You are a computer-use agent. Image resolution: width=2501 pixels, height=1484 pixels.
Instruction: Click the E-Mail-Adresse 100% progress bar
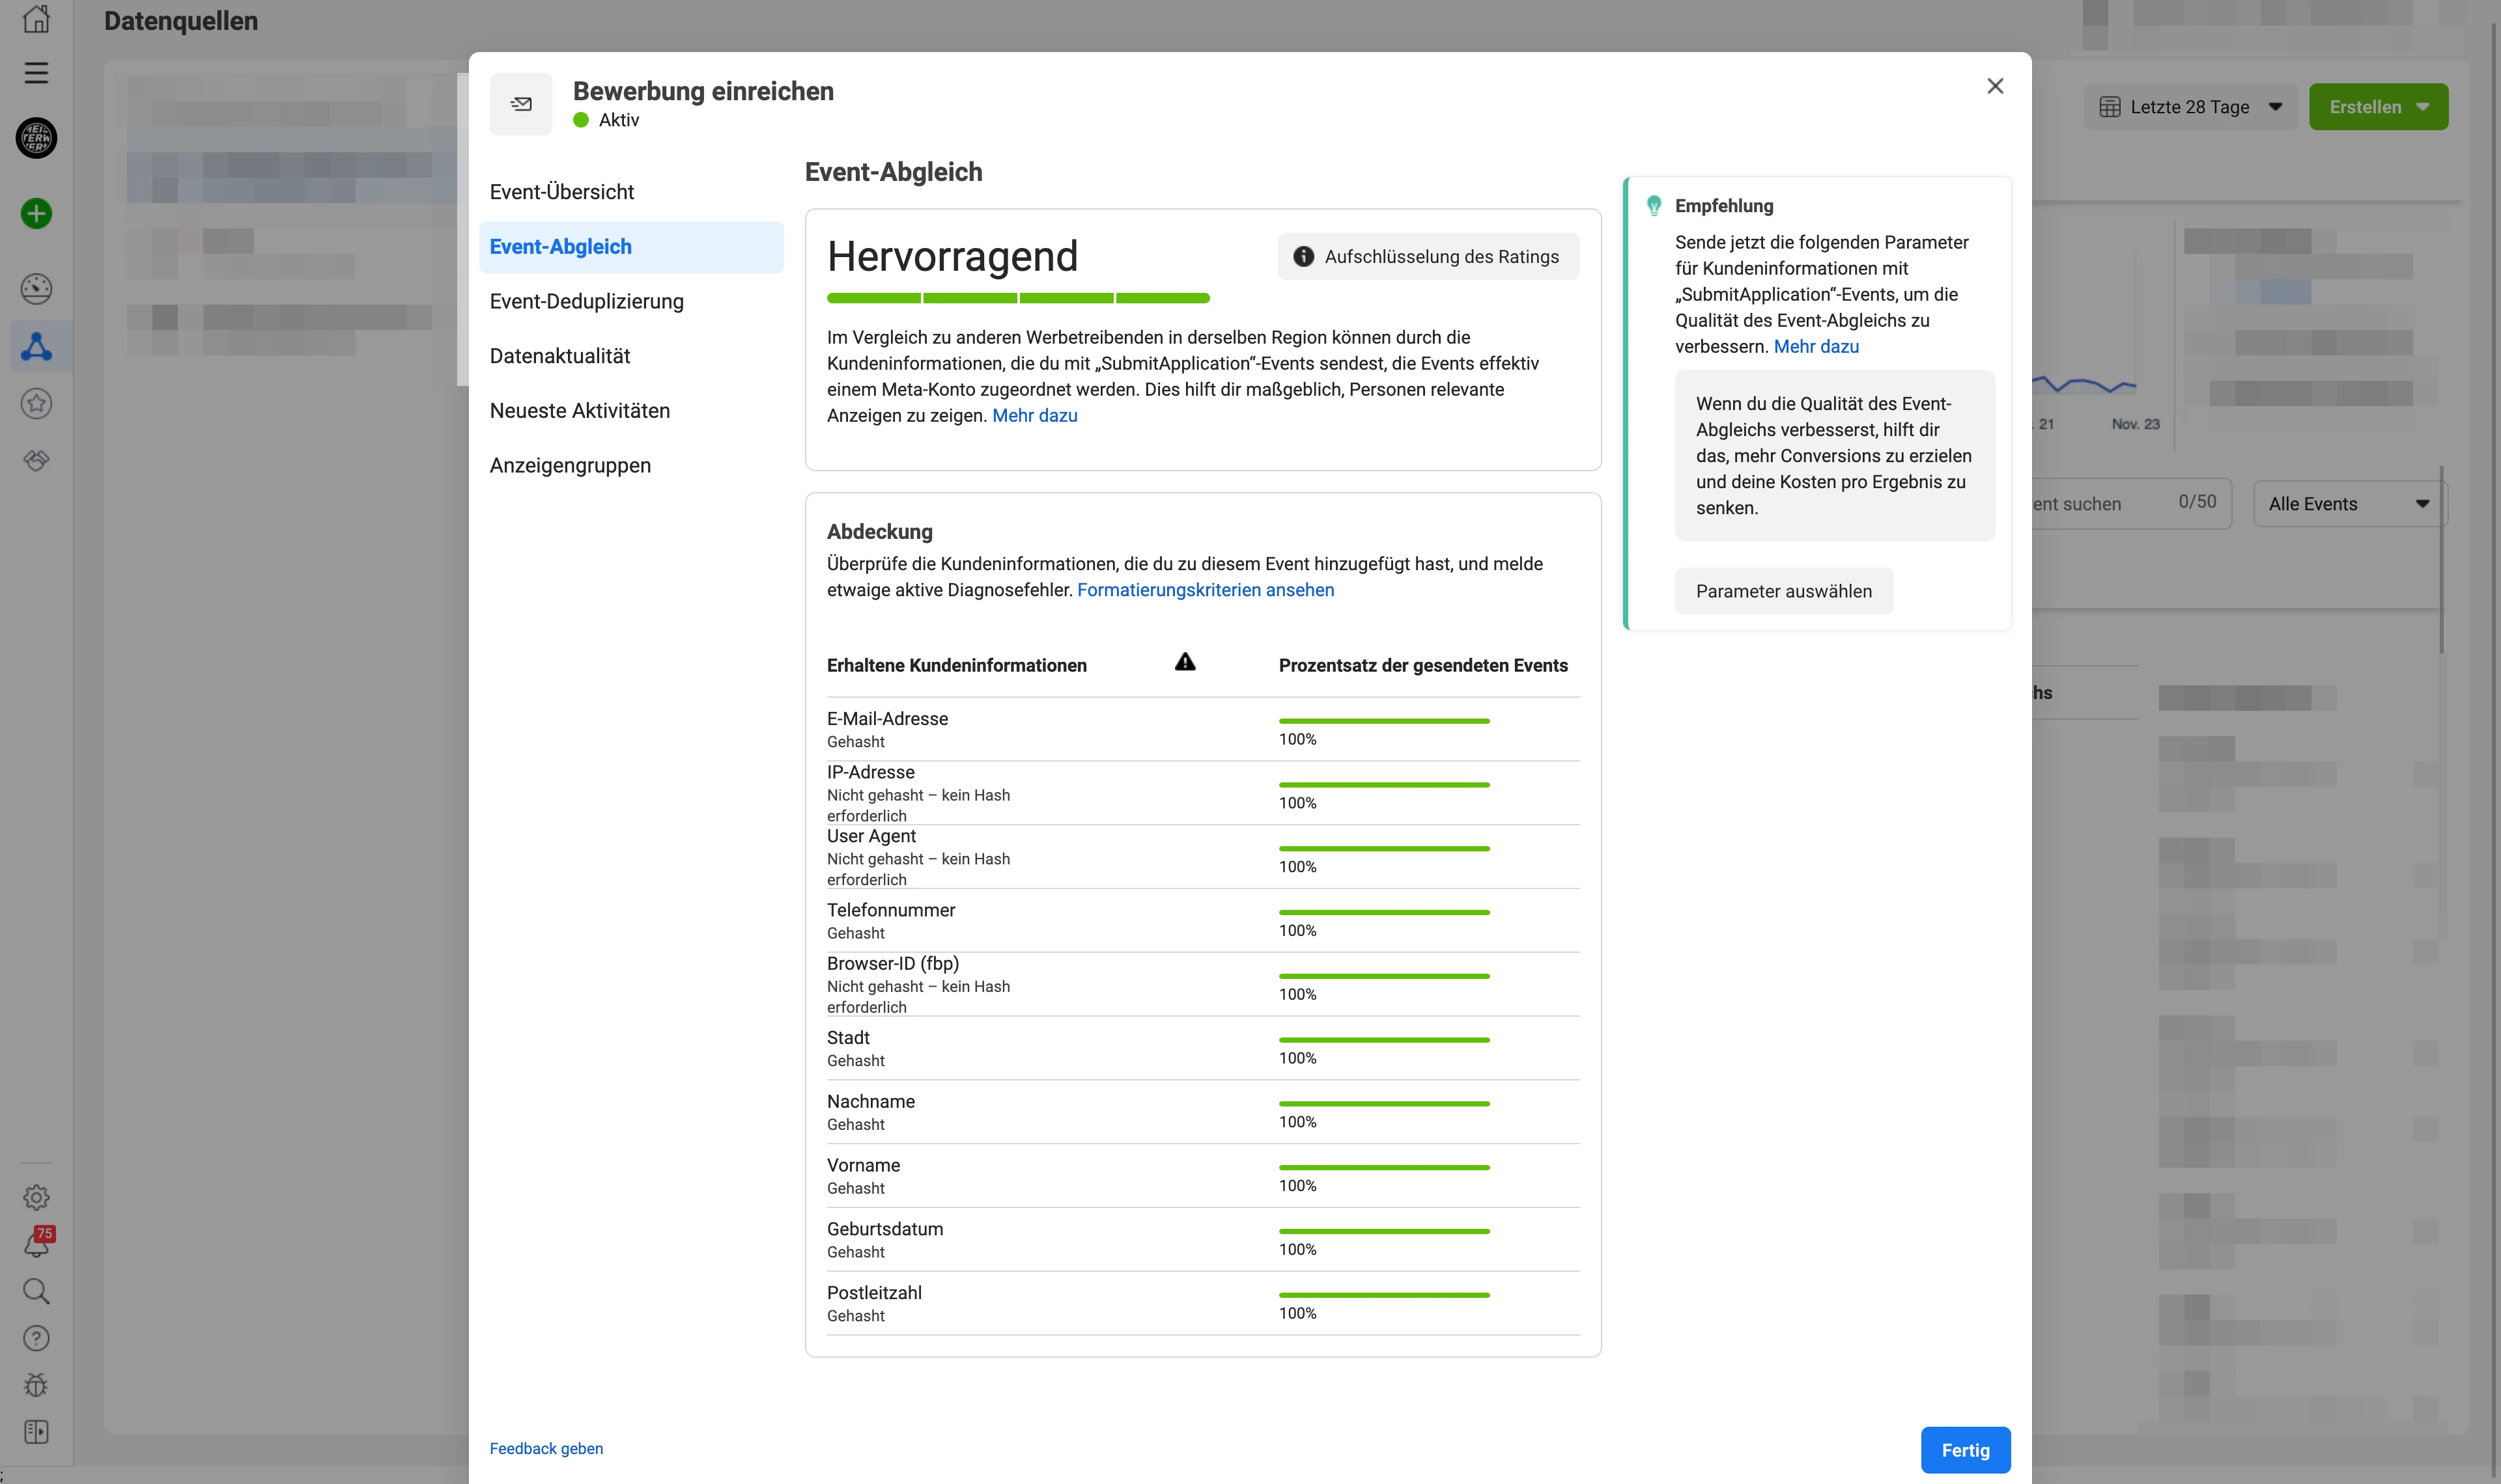(x=1385, y=721)
